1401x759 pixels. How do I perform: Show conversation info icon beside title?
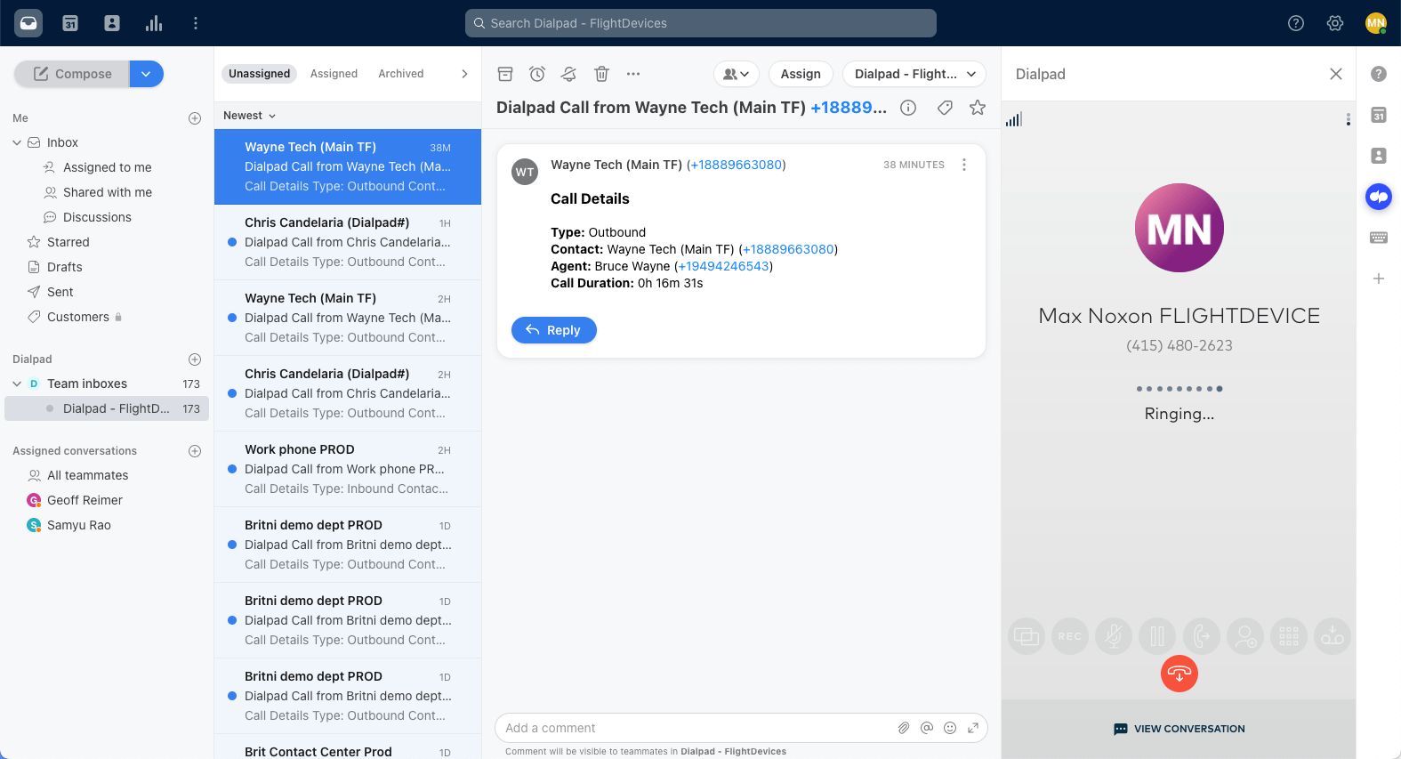[x=908, y=108]
